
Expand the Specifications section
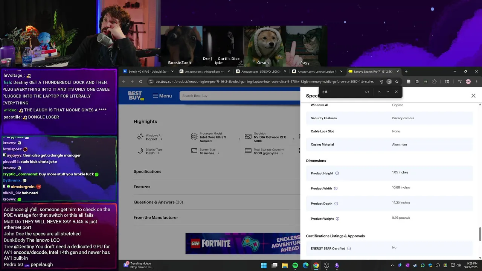click(217, 172)
